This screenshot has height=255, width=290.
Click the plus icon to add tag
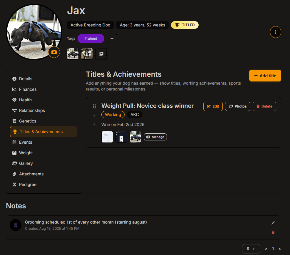tap(112, 38)
